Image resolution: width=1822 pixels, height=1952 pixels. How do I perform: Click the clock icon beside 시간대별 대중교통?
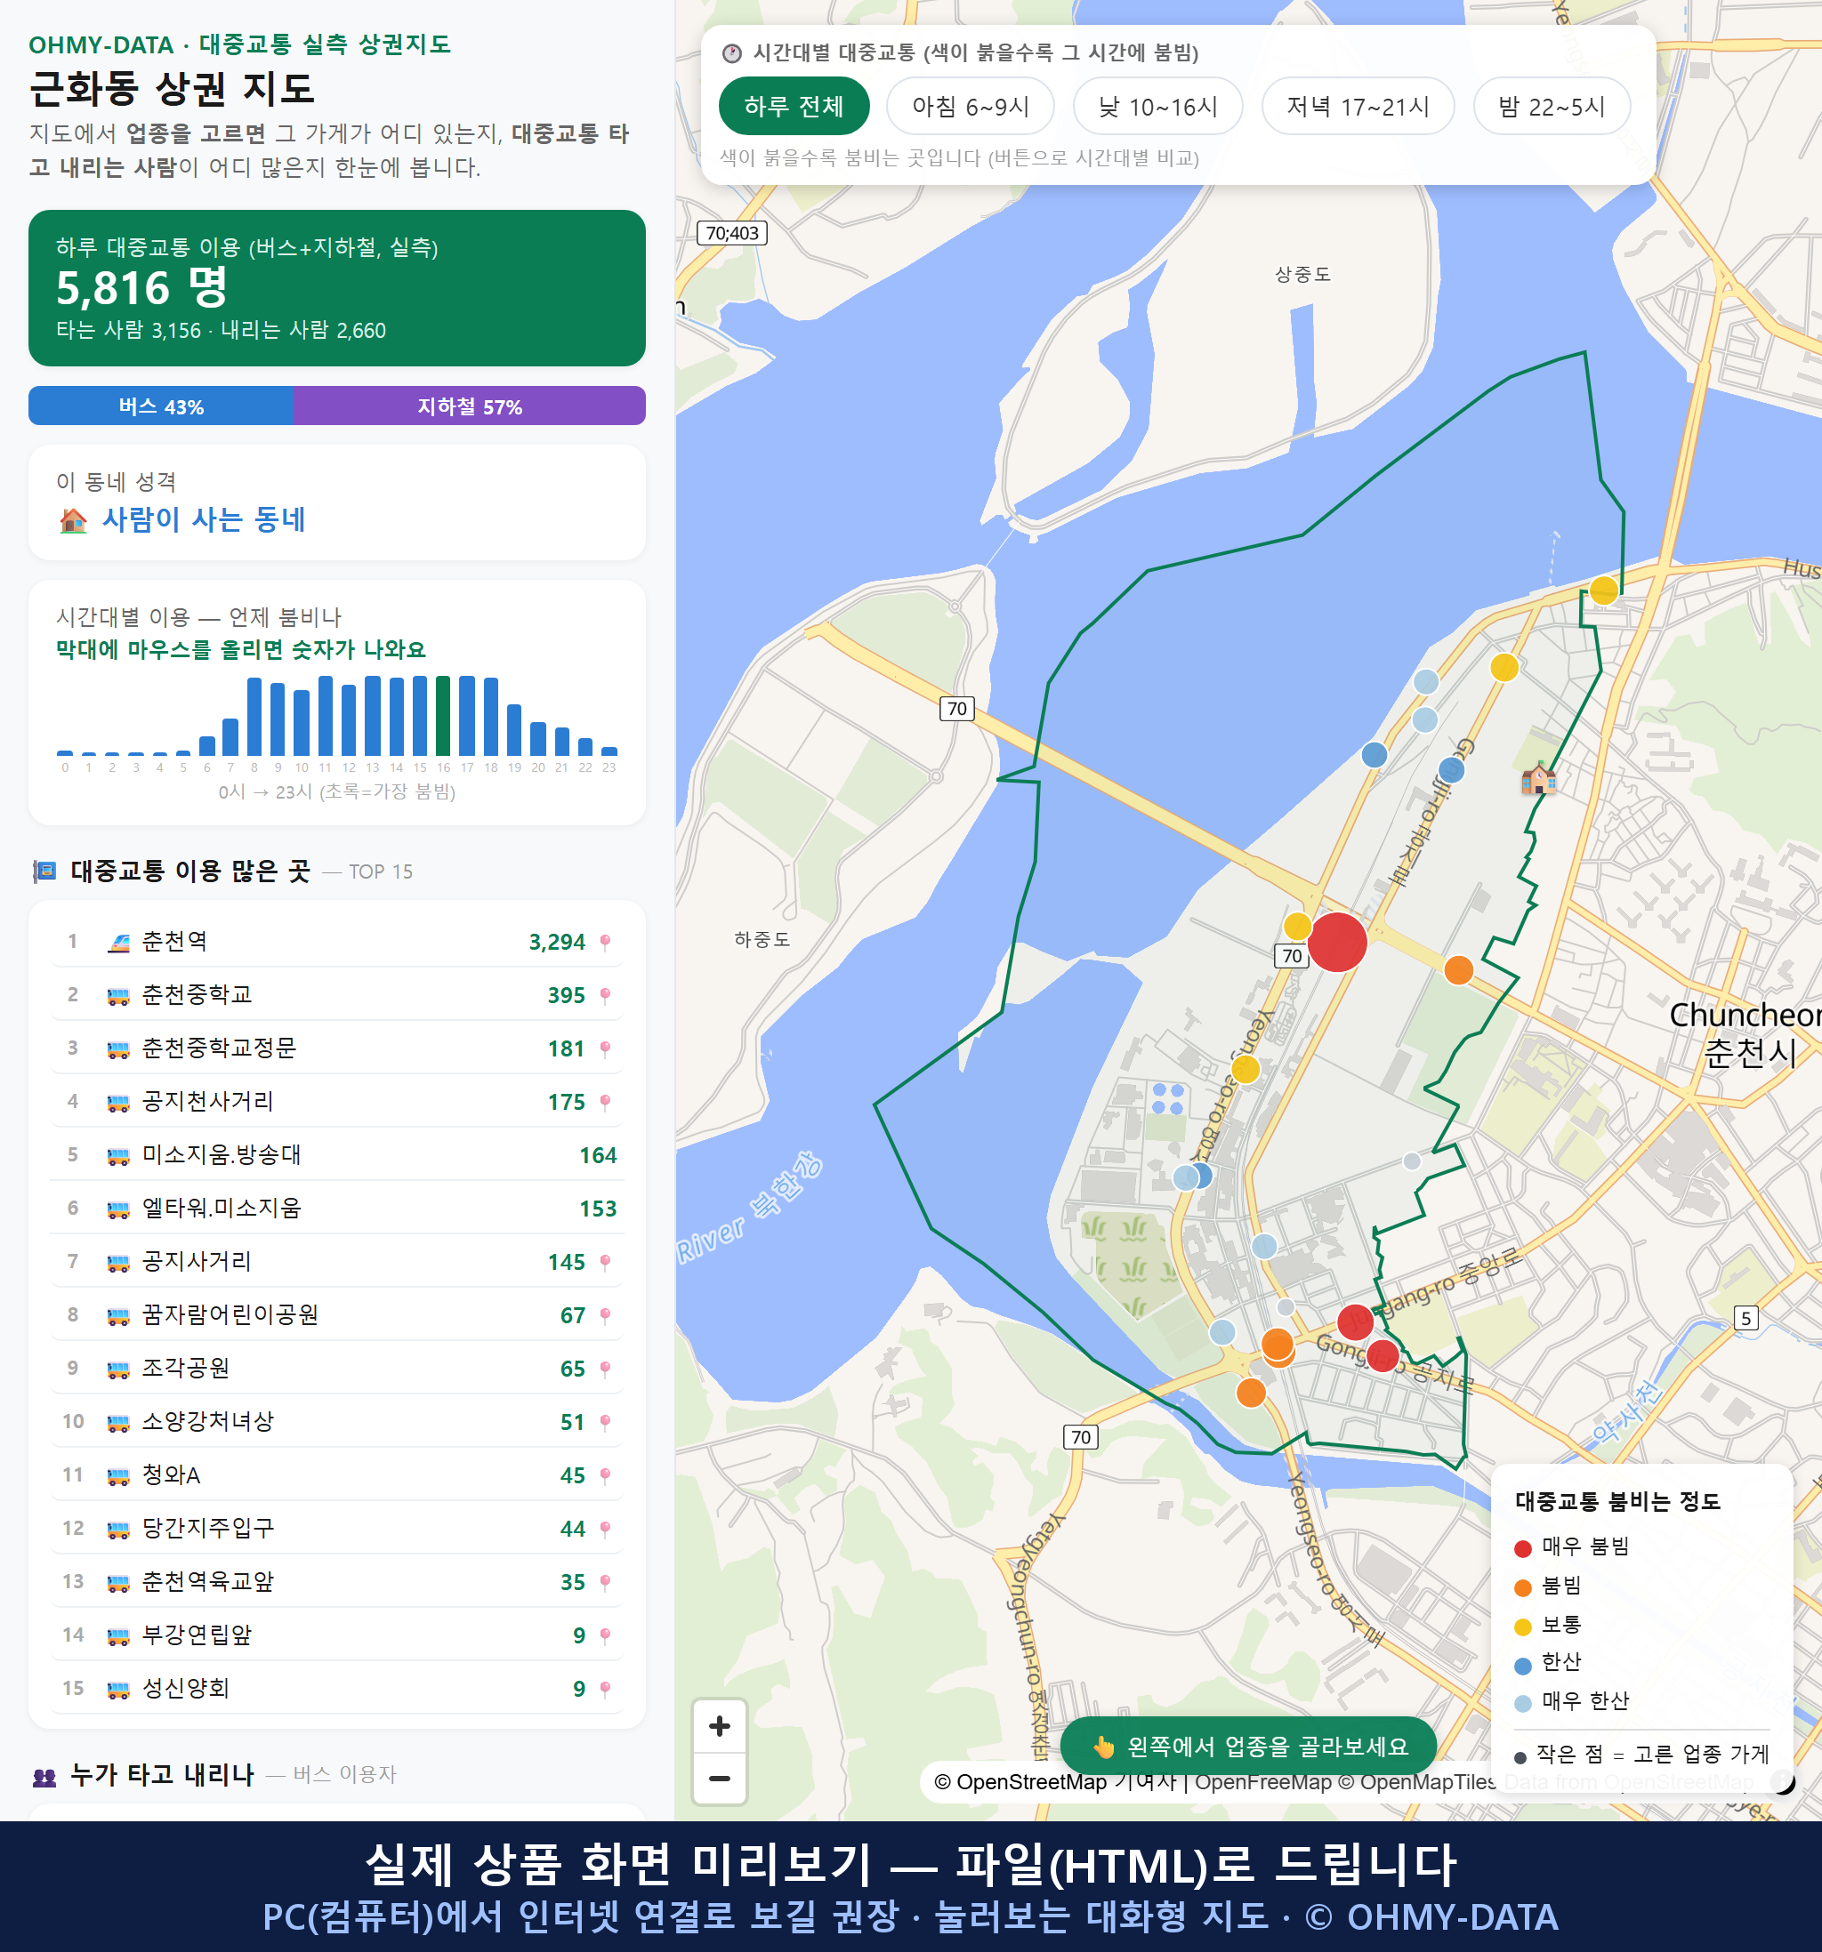732,53
